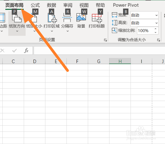The height and width of the screenshot is (144, 165).
Task: Select column H header
Action: click(120, 61)
